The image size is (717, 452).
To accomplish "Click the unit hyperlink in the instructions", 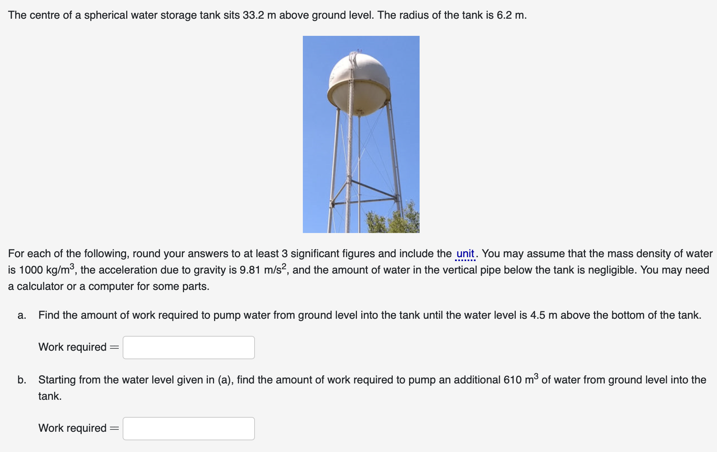I will coord(465,253).
